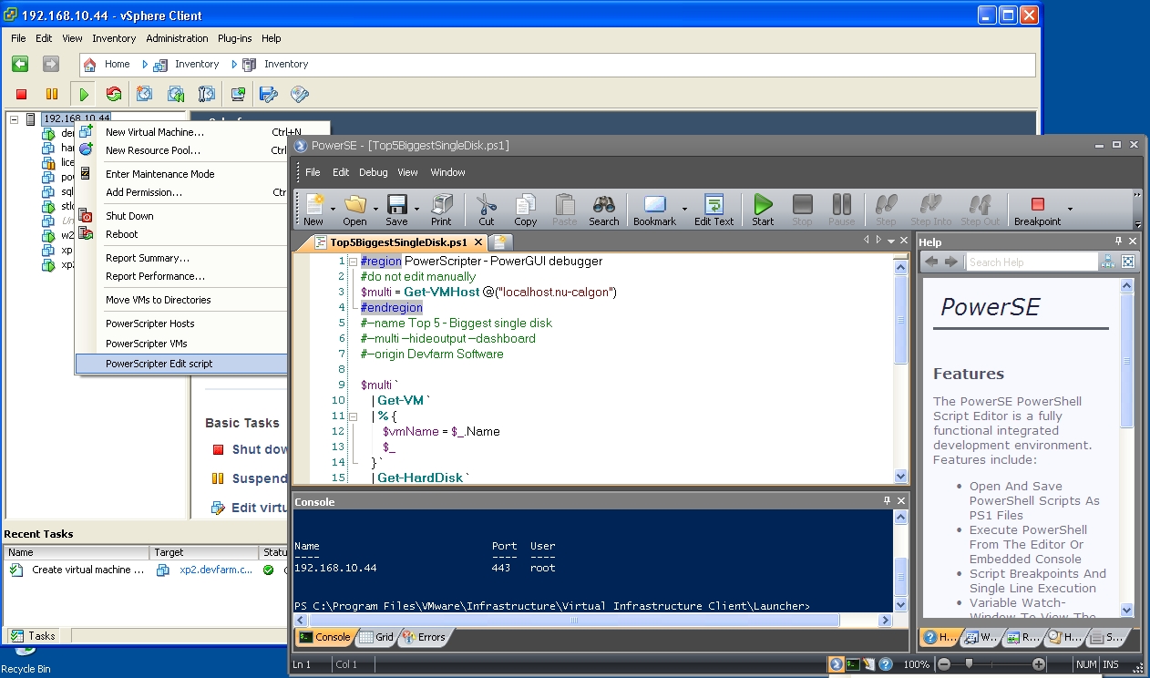Viewport: 1150px width, 678px height.
Task: Open the Bookmark dropdown arrow
Action: coord(684,209)
